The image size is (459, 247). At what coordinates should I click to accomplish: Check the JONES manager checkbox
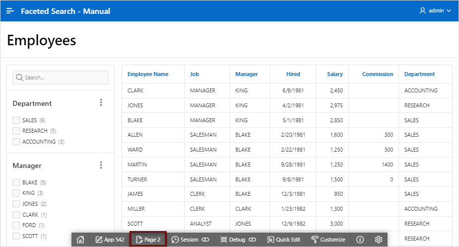tap(16, 204)
